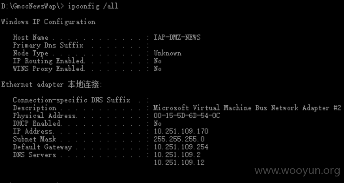The width and height of the screenshot is (344, 183).
Task: Click the physical address 00-15-5D-6D-54-0C
Action: click(187, 116)
